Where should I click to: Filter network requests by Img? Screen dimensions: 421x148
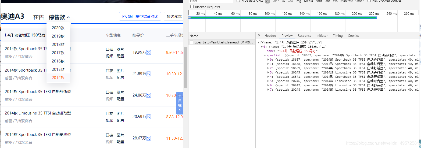coord(298,1)
